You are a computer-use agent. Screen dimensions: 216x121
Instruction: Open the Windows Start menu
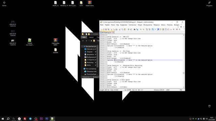3,119
